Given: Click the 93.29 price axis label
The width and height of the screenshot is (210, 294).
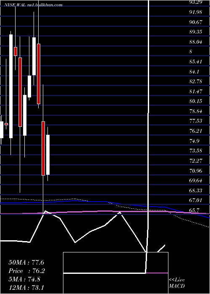Looking at the screenshot, I should coord(196,2).
